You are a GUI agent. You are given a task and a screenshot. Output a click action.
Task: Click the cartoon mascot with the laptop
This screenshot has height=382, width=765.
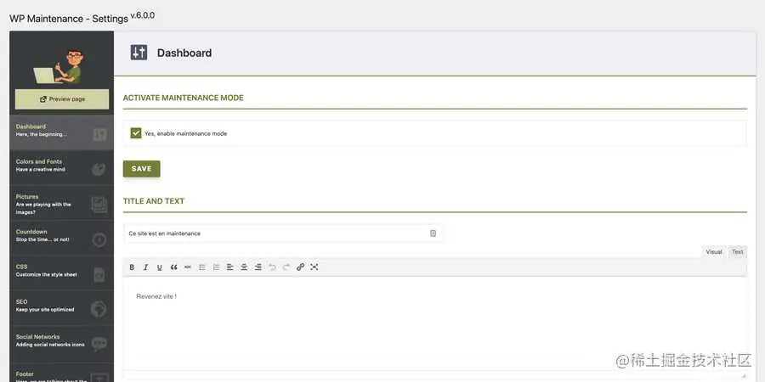59,66
